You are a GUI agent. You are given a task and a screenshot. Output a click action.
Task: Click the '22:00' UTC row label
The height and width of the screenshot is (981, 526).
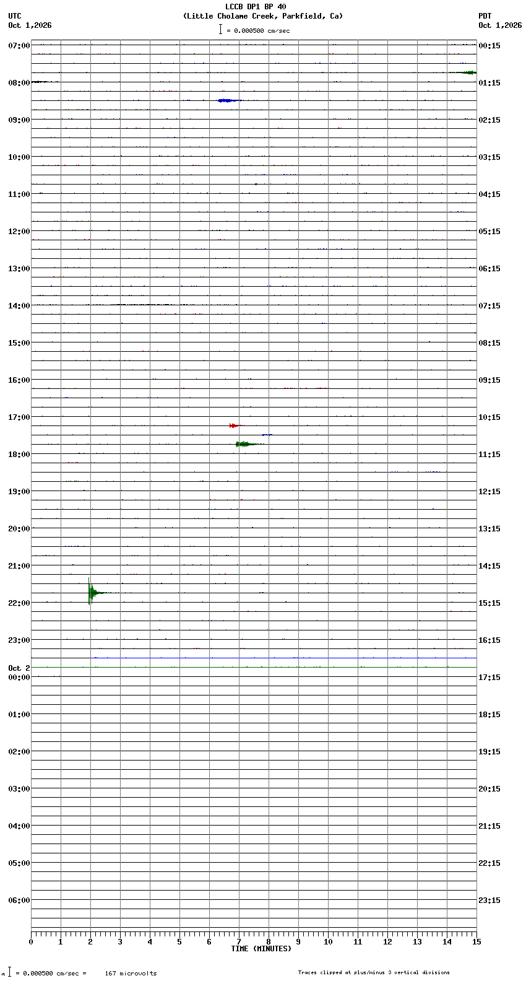pos(19,603)
